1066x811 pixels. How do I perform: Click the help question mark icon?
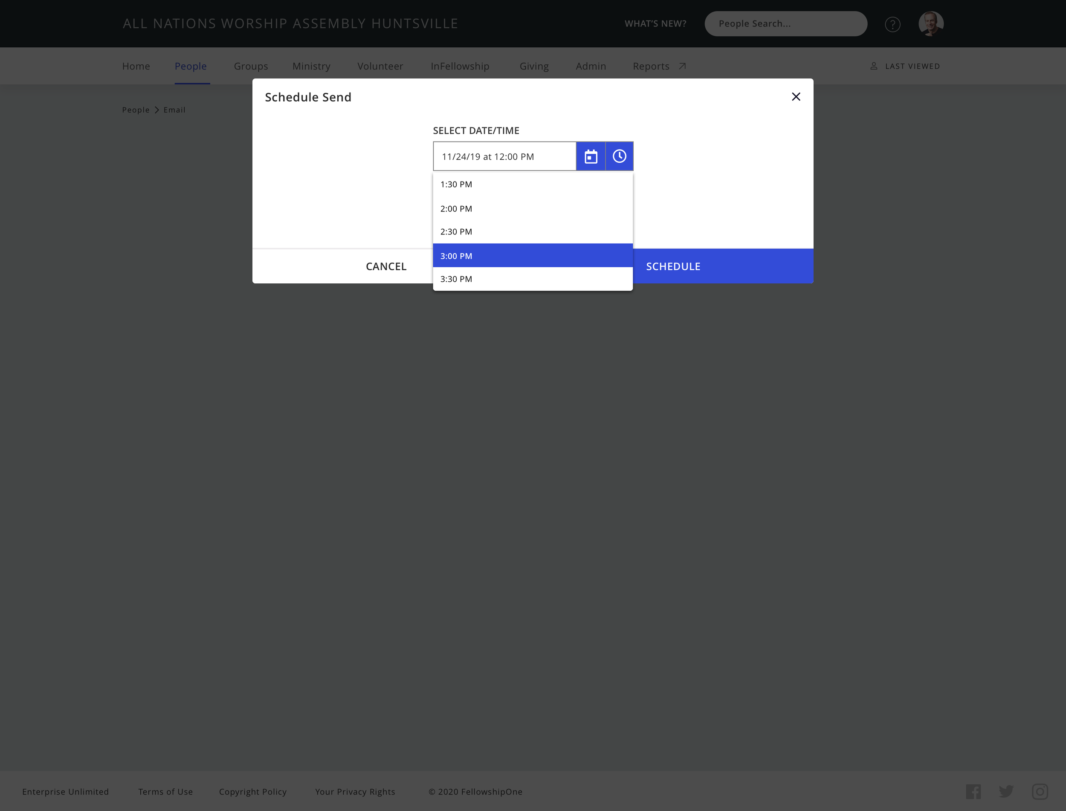click(x=893, y=24)
